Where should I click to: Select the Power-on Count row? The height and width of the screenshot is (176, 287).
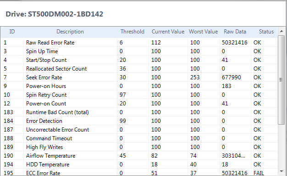pyautogui.click(x=139, y=104)
